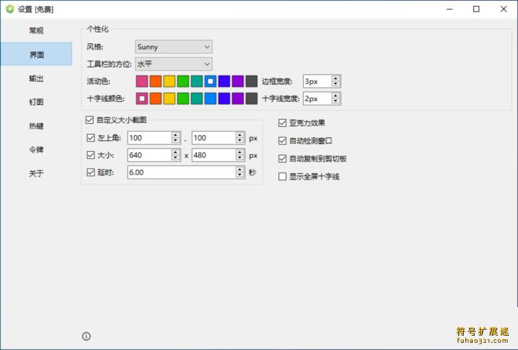Open the 风格 dropdown showing Sunny
This screenshot has width=518, height=350.
coord(174,47)
